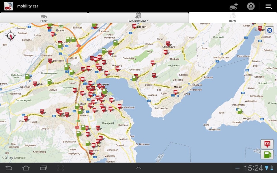Open the Reservationen tab
277x173 pixels.
pyautogui.click(x=138, y=18)
